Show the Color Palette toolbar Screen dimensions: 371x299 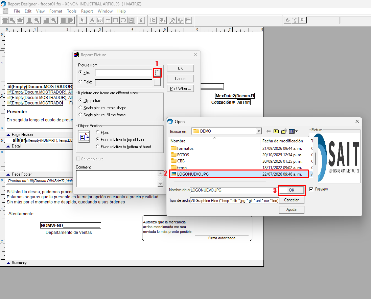tap(180, 20)
